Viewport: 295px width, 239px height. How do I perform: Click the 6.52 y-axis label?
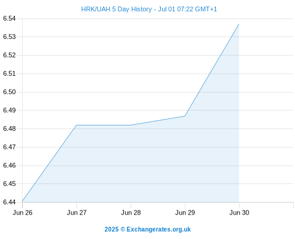(10, 55)
